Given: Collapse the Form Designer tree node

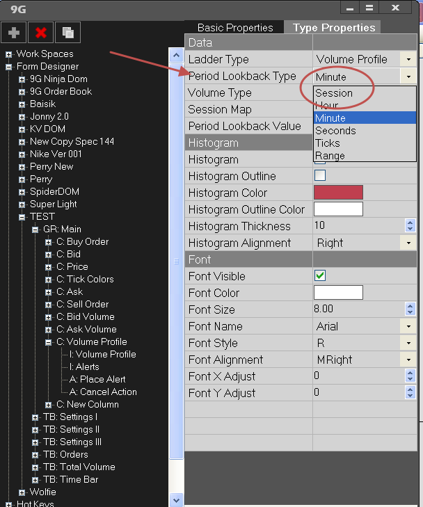Looking at the screenshot, I should click(x=9, y=67).
